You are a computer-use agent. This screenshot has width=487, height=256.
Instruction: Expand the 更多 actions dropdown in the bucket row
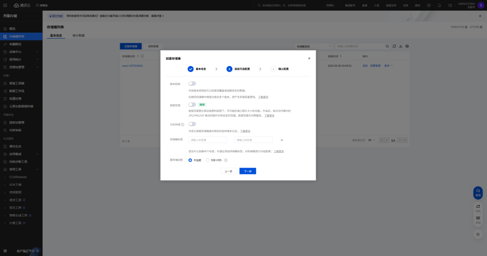click(x=387, y=66)
